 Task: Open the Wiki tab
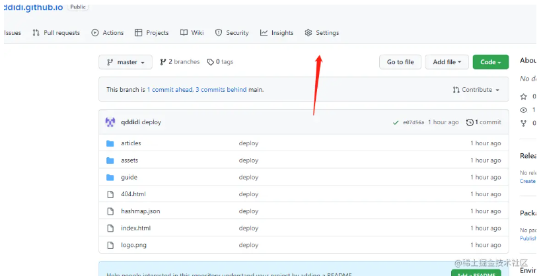click(192, 33)
